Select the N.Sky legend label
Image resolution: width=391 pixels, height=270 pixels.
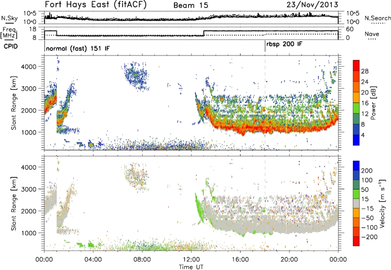(x=9, y=18)
